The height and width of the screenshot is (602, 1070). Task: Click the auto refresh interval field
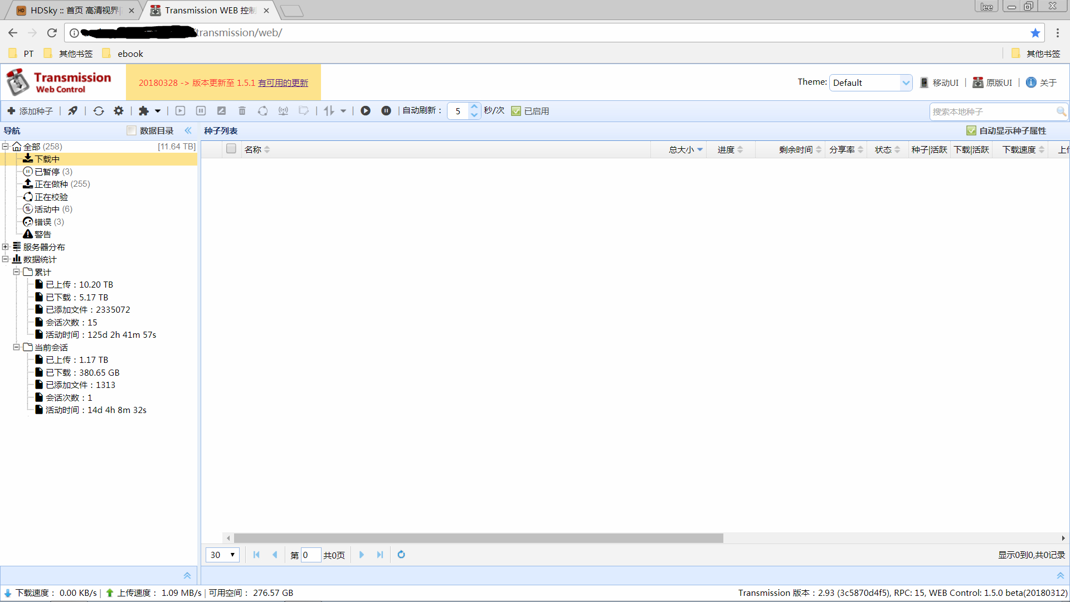click(459, 111)
